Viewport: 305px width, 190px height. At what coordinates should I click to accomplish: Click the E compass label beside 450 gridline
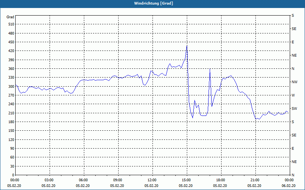point(293,42)
